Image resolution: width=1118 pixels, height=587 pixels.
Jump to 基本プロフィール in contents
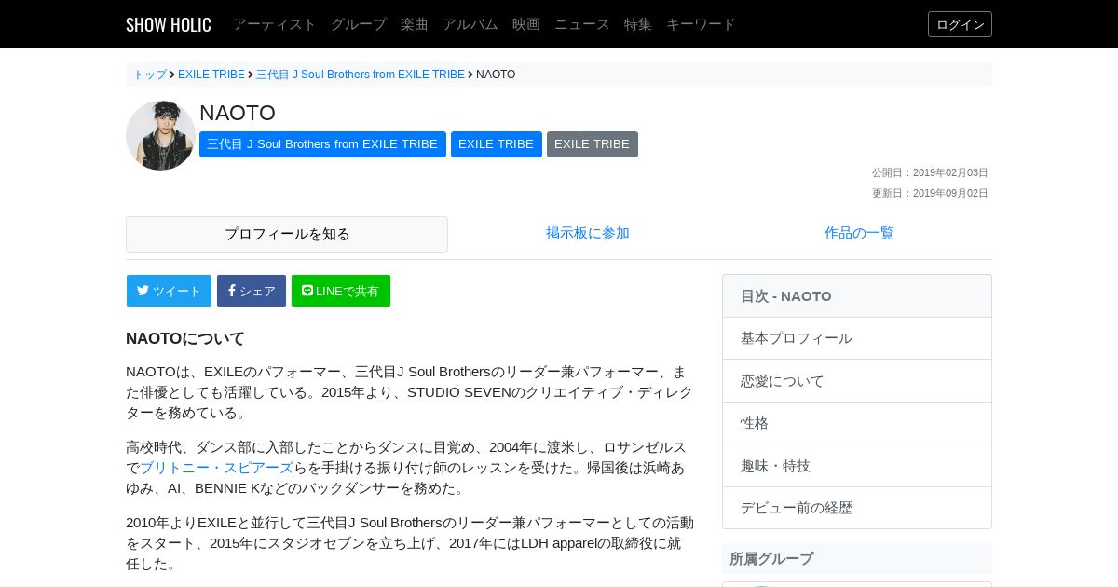[857, 338]
